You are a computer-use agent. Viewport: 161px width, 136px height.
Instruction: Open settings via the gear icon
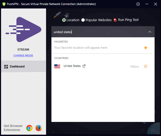138,4
